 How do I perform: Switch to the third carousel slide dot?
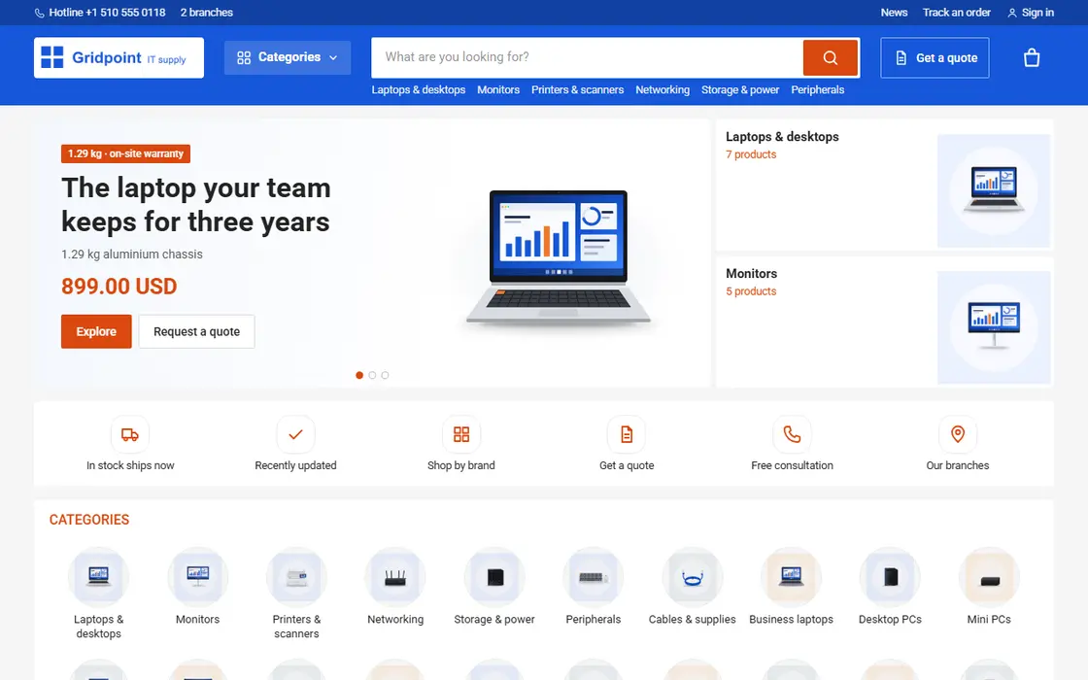pos(385,375)
